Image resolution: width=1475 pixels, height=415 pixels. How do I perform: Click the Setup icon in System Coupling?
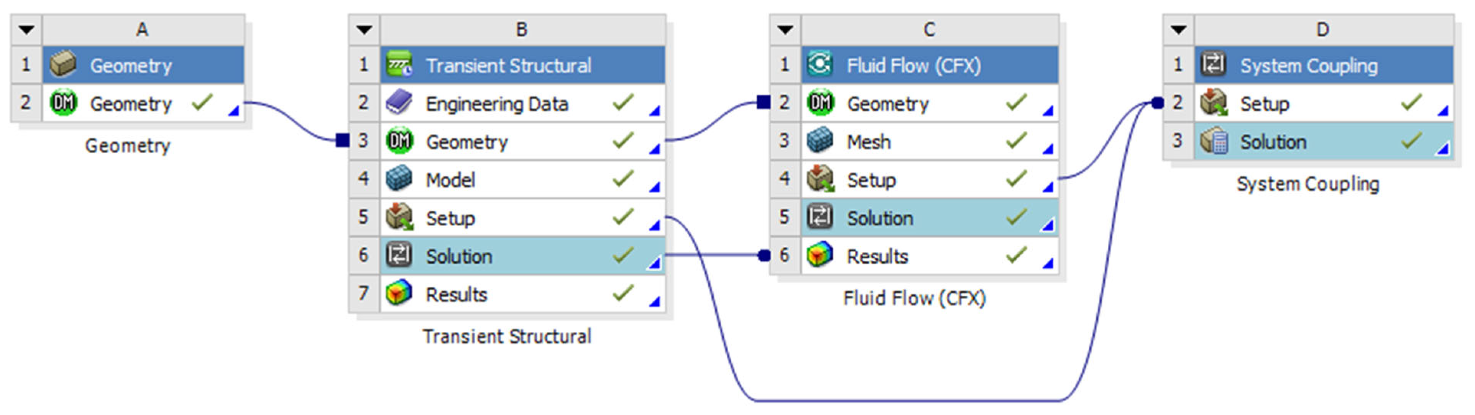point(1213,103)
